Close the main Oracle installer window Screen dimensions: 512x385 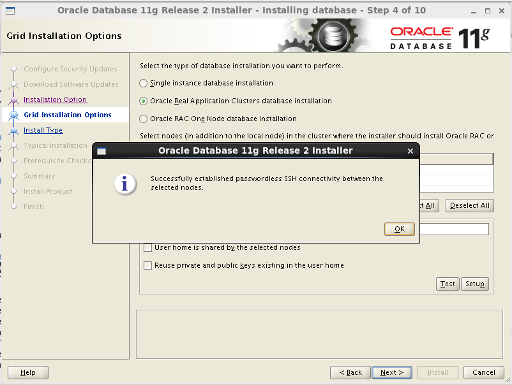(502, 11)
